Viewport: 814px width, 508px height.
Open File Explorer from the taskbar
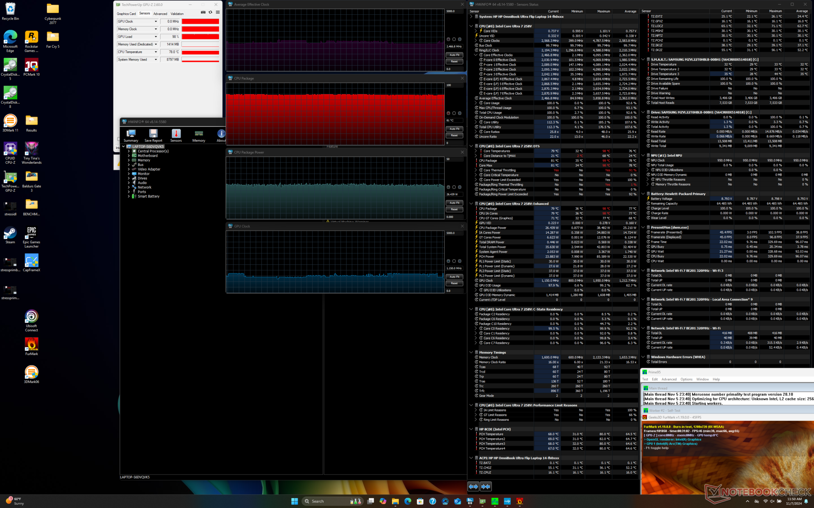coord(395,501)
